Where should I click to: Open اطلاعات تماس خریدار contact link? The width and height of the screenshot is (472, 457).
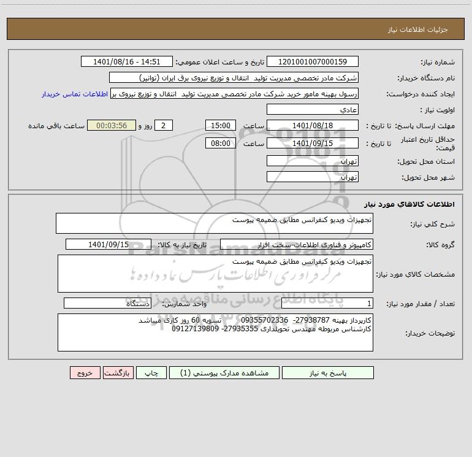75,94
